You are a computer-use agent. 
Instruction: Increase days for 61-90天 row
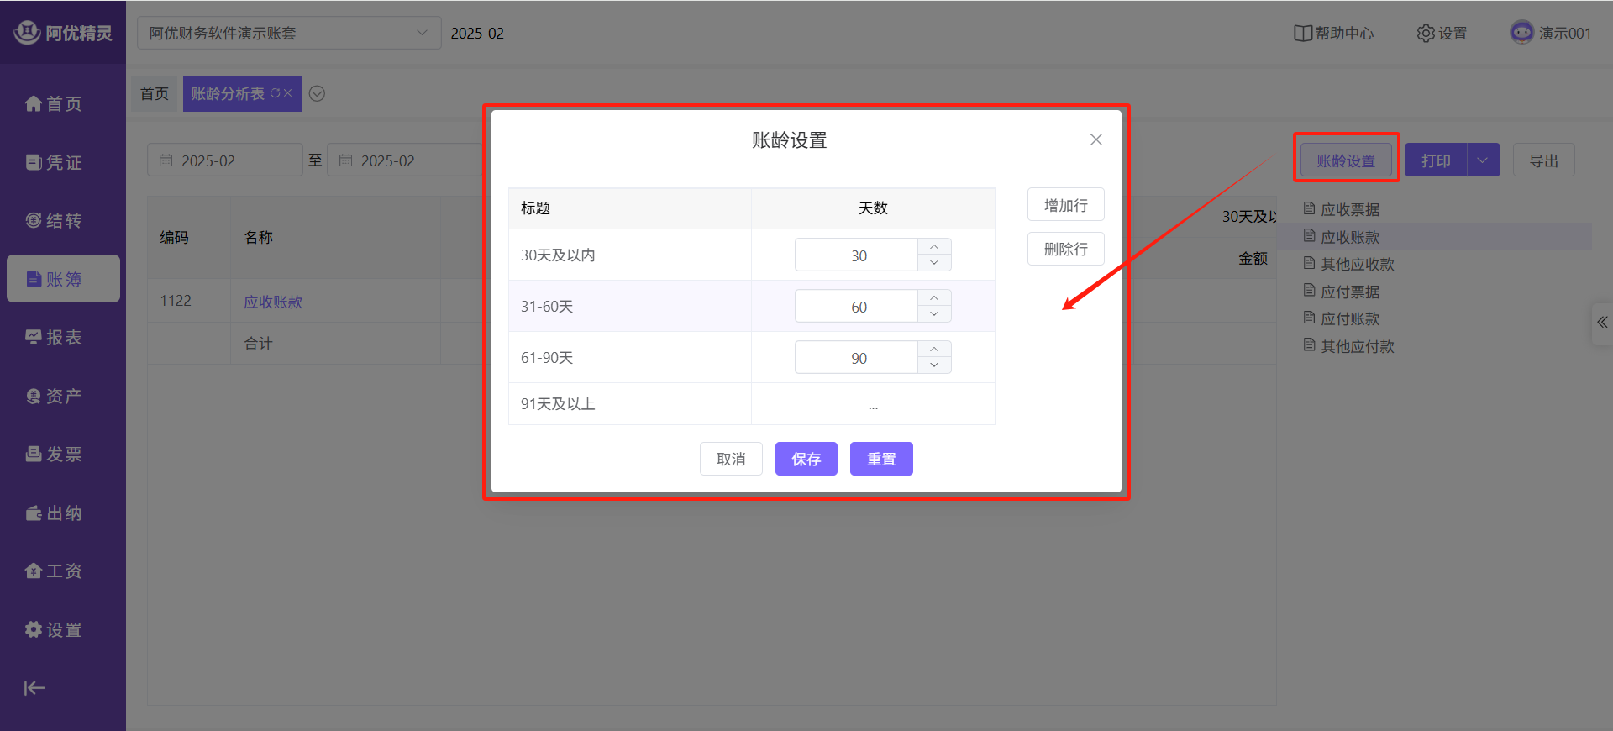click(x=934, y=350)
